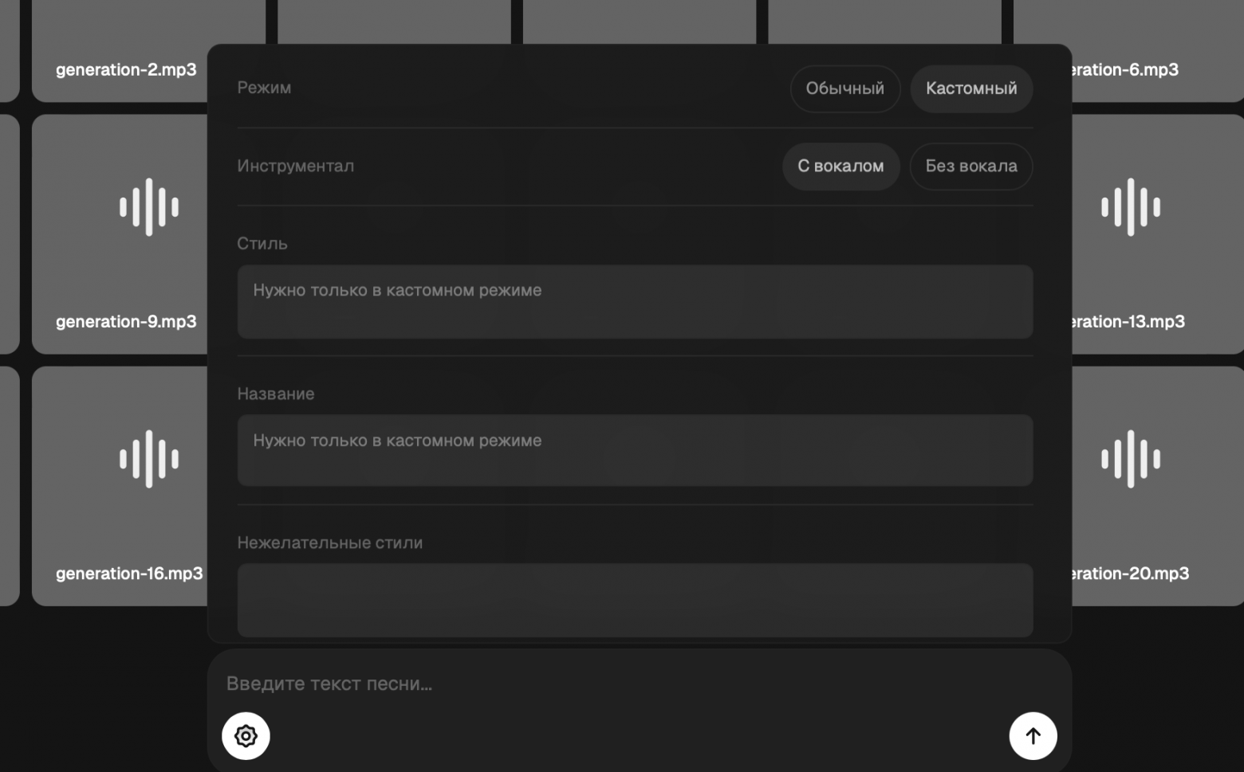Click the Нежелательные стили label

[330, 543]
